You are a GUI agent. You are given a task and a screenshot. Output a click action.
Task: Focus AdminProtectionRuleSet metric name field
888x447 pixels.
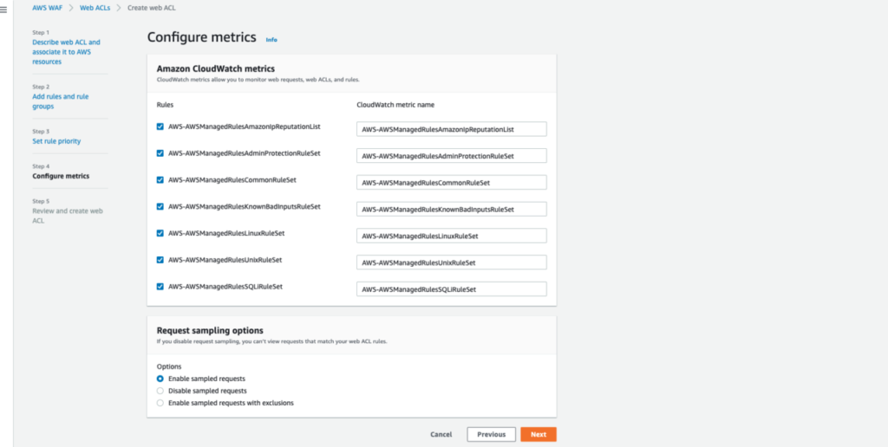pyautogui.click(x=451, y=156)
